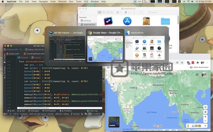Open the blue folder in Finder window
Image resolution: width=213 pixels, height=132 pixels.
[x=165, y=21]
